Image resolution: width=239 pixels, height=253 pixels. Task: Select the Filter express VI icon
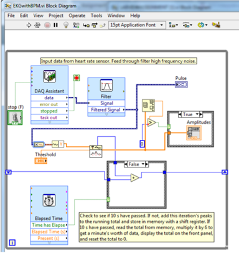coord(106,86)
